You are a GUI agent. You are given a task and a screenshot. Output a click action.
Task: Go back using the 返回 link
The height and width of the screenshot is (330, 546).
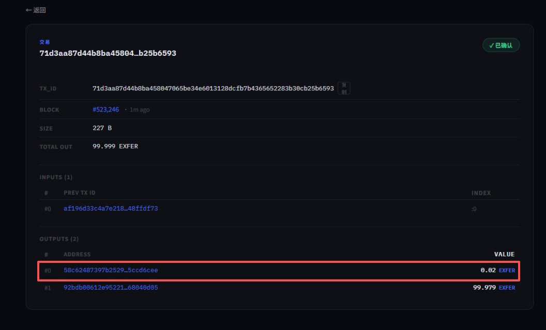click(x=36, y=10)
